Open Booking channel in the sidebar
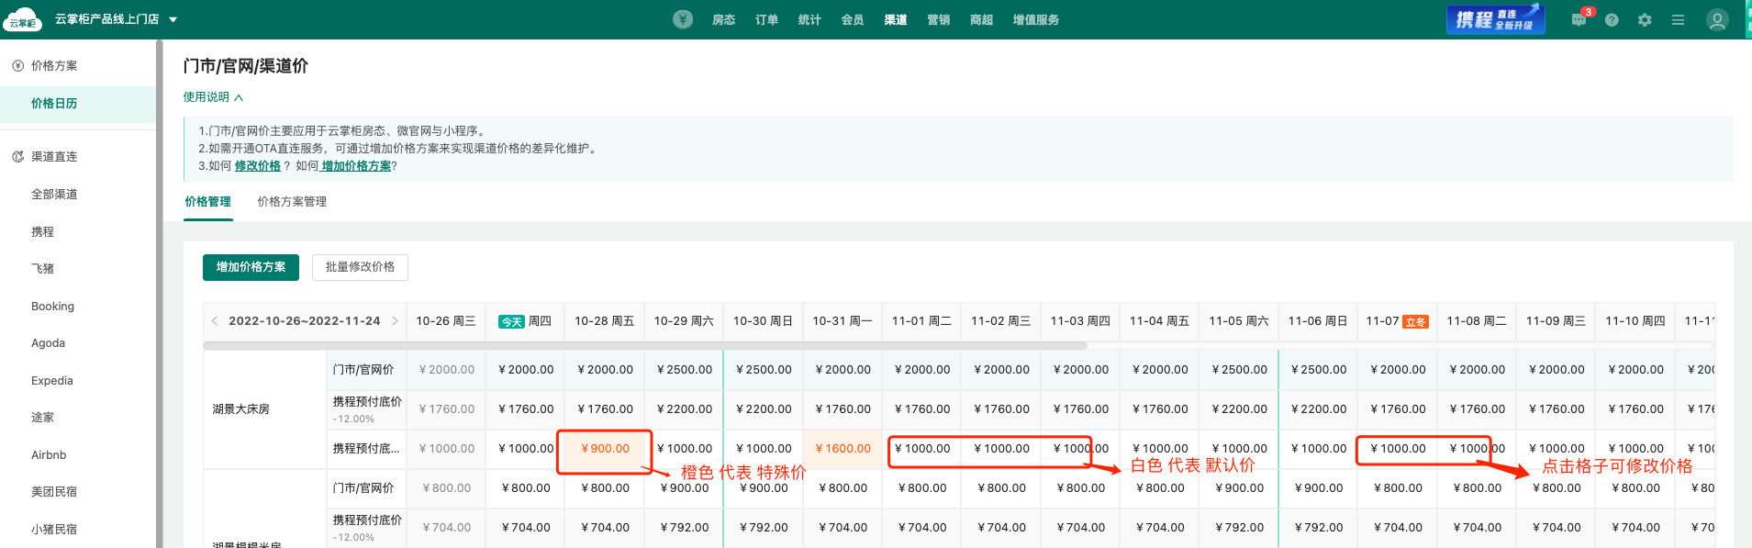The height and width of the screenshot is (548, 1752). click(x=52, y=307)
